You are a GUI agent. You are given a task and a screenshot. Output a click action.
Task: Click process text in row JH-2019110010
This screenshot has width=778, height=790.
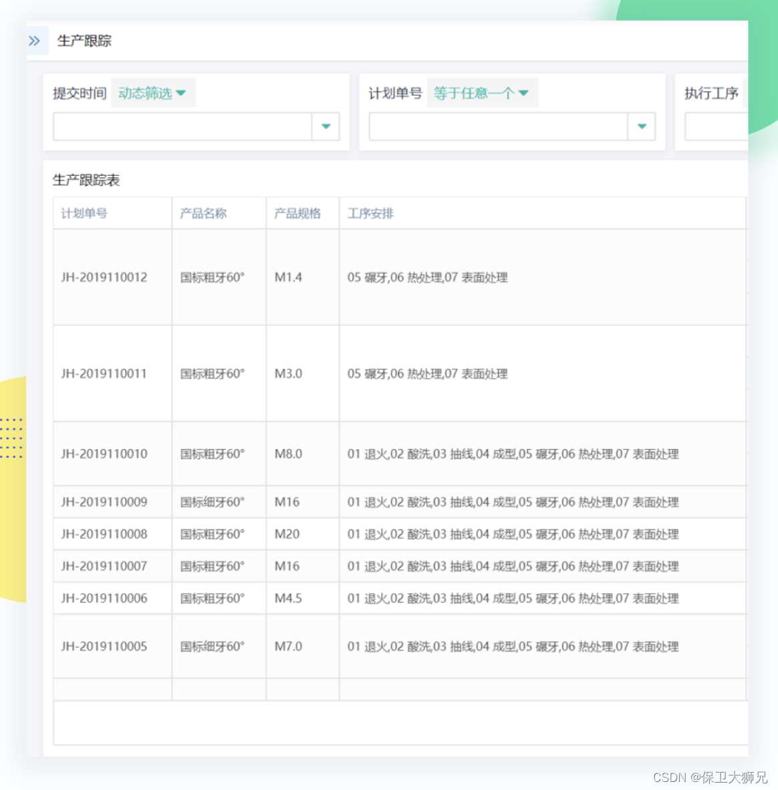(x=513, y=454)
